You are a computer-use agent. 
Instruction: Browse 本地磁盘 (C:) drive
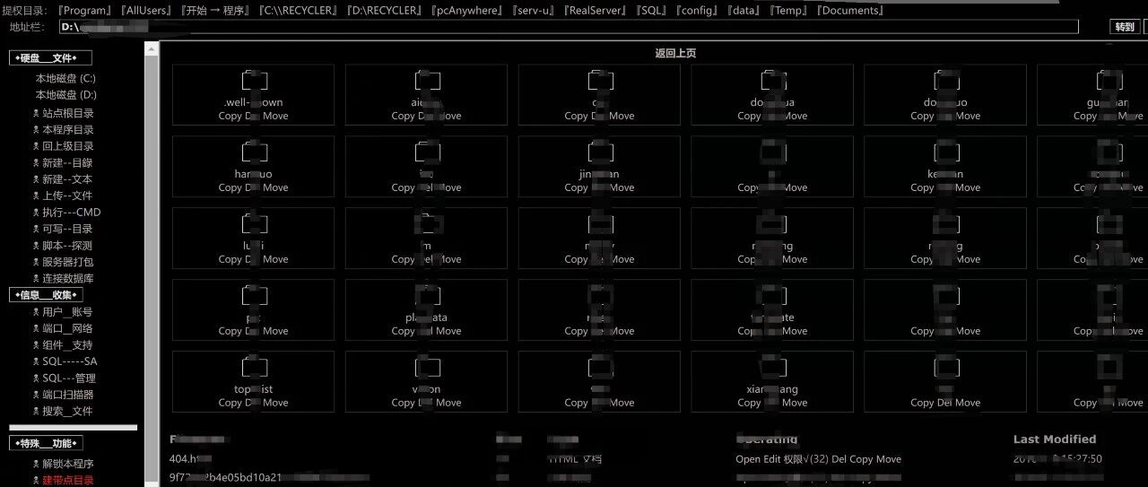(65, 79)
